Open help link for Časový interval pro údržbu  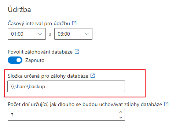point(74,23)
